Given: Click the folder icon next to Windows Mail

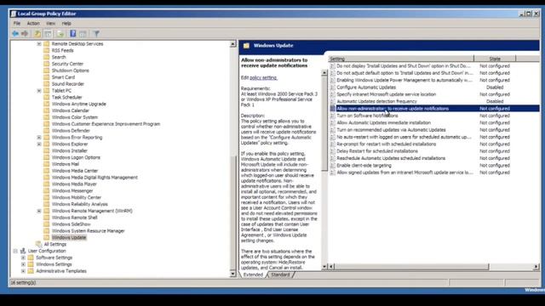Looking at the screenshot, I should 47,164.
